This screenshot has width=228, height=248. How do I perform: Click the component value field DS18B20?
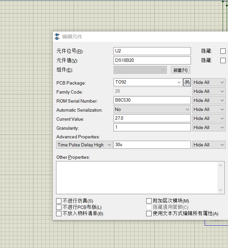coord(152,60)
